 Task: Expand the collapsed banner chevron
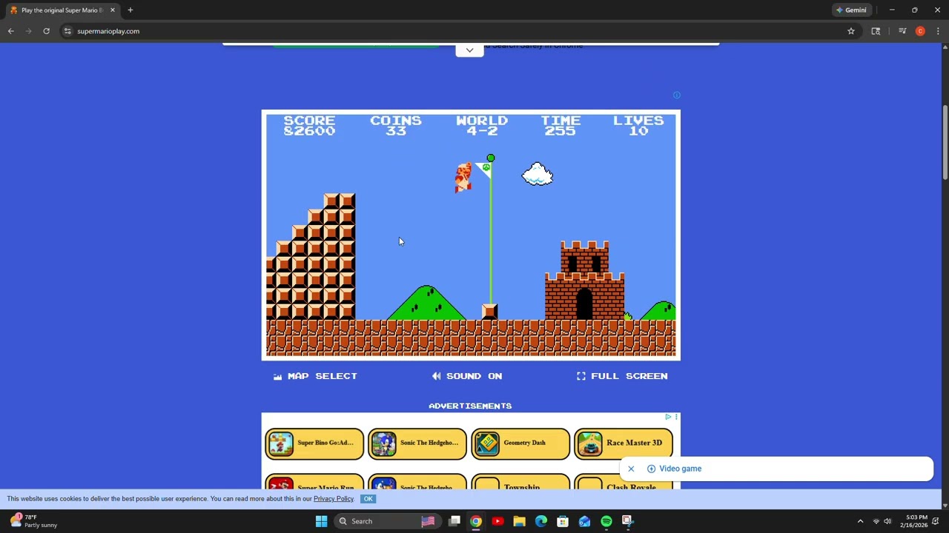pos(469,50)
